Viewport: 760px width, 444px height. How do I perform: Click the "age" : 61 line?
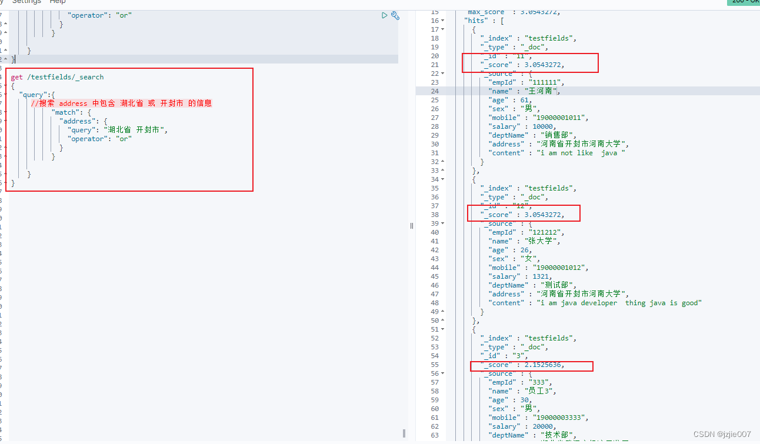[509, 100]
